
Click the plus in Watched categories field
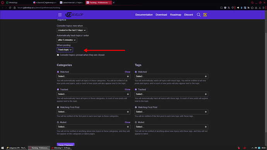(x=128, y=77)
